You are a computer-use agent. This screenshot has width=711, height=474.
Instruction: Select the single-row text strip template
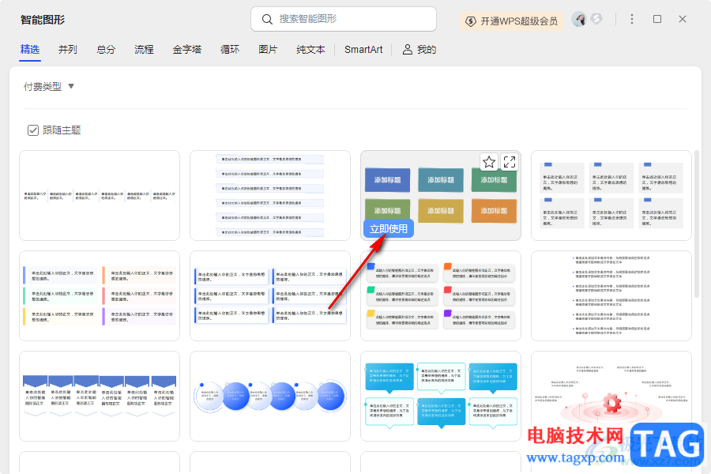(100, 195)
